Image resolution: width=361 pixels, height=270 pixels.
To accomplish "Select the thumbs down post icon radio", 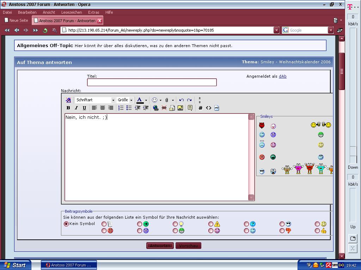I will coord(282,231).
